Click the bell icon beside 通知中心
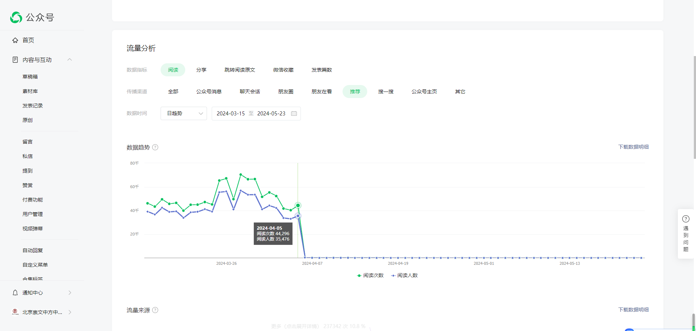This screenshot has width=696, height=331. (x=15, y=293)
